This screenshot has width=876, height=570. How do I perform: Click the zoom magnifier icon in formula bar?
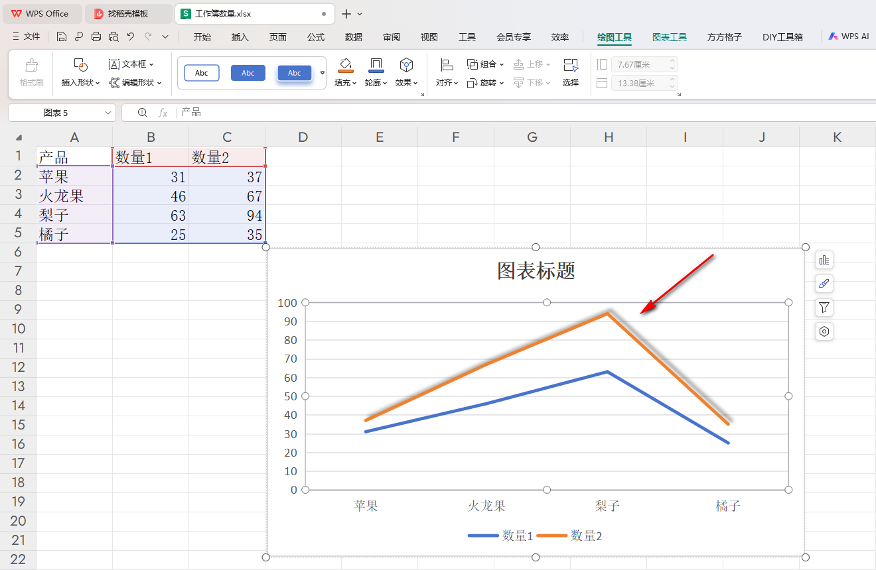click(143, 113)
